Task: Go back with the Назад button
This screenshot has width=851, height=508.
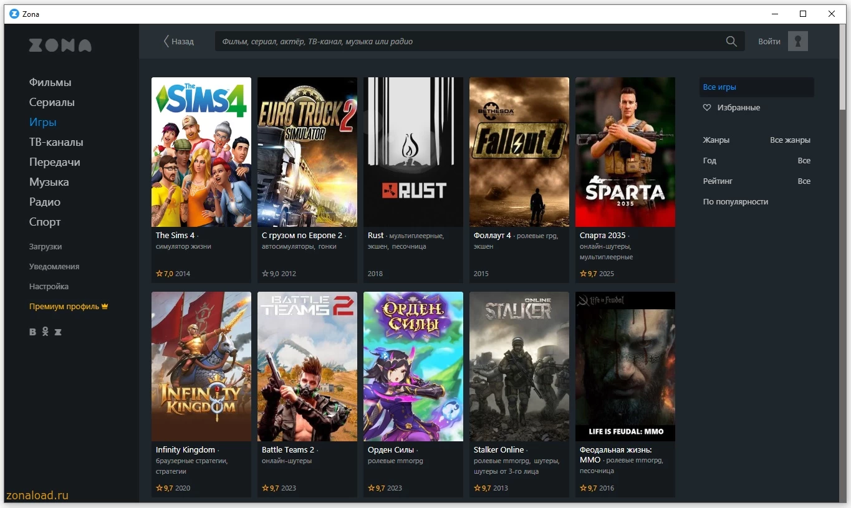Action: coord(178,42)
